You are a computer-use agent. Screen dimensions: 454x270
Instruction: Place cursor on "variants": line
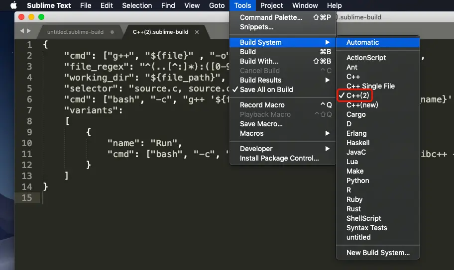click(x=93, y=110)
